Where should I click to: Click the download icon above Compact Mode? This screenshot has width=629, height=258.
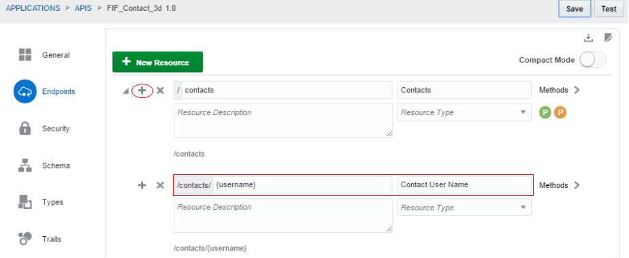pyautogui.click(x=588, y=37)
